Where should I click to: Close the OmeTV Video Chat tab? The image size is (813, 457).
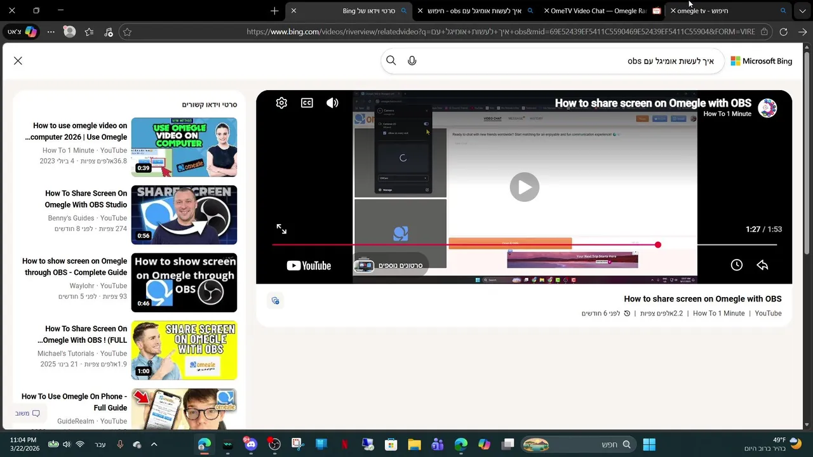pos(546,11)
